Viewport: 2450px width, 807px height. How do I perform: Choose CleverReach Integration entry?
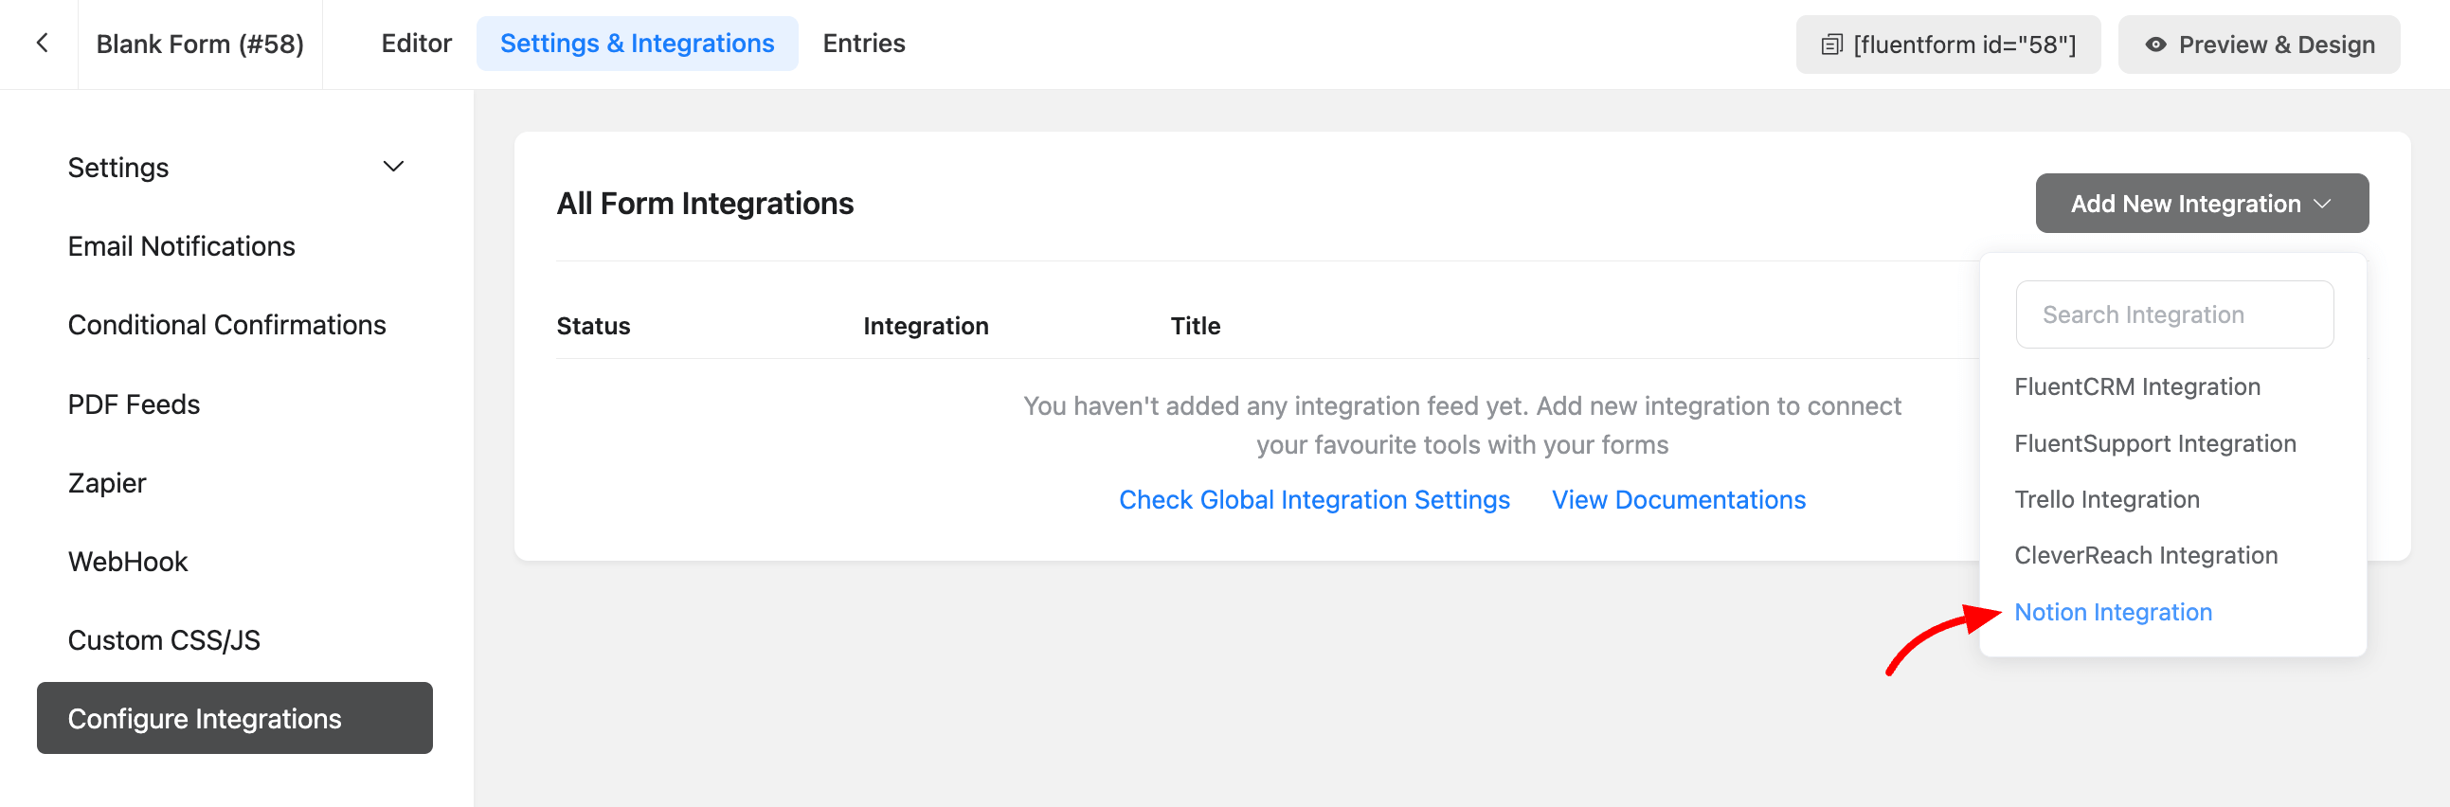[2145, 556]
